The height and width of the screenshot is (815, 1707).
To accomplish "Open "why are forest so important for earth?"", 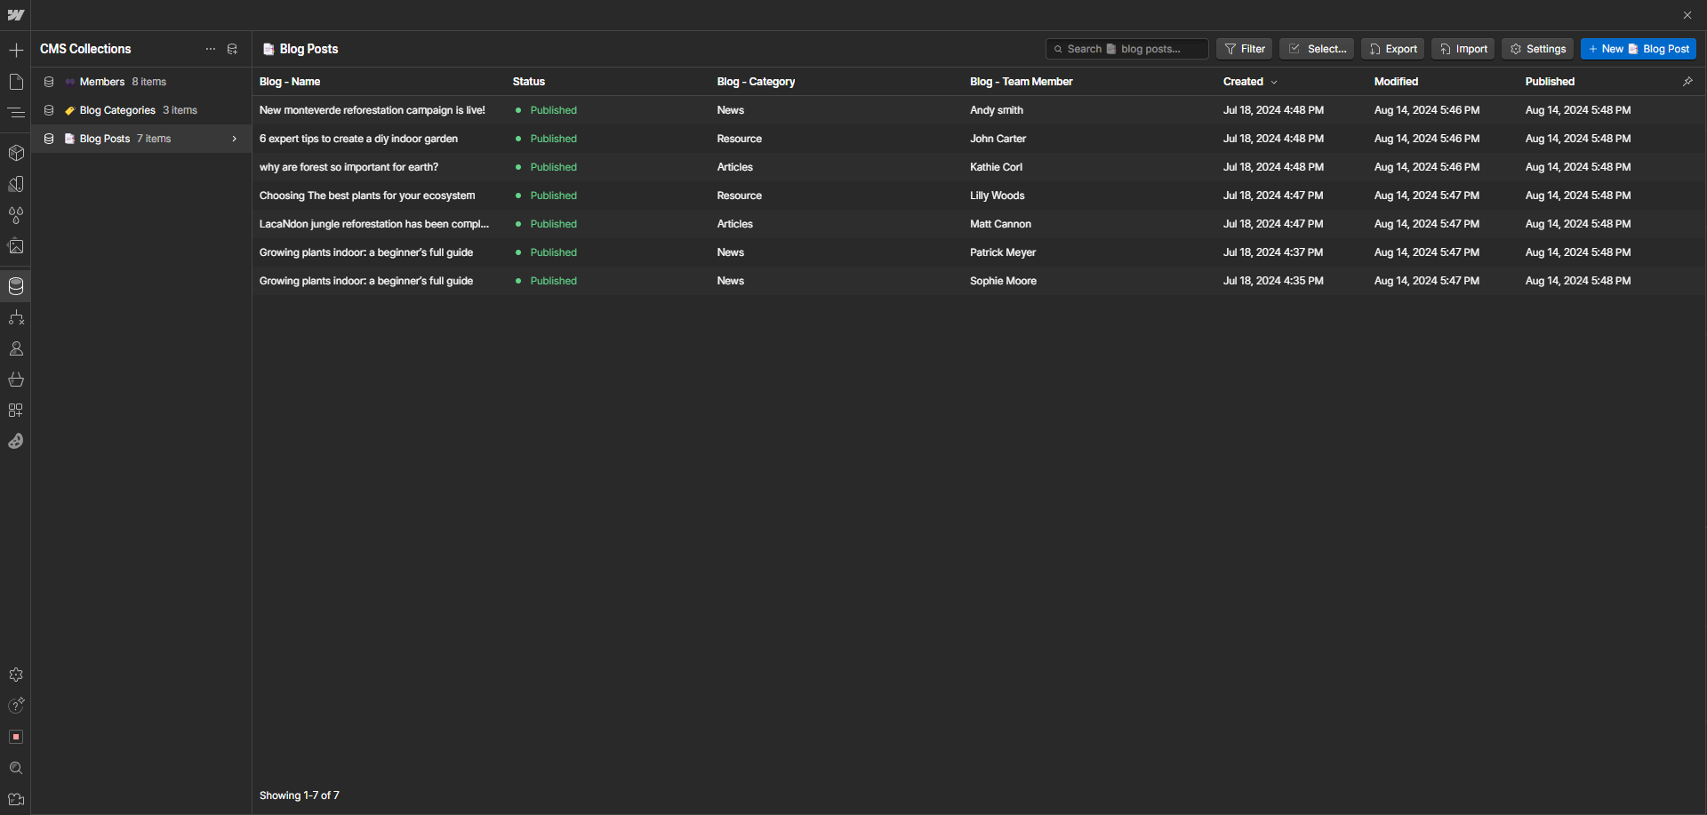I will [x=349, y=167].
